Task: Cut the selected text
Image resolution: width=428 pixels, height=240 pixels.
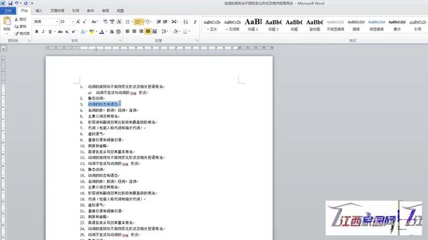Action: (21, 19)
